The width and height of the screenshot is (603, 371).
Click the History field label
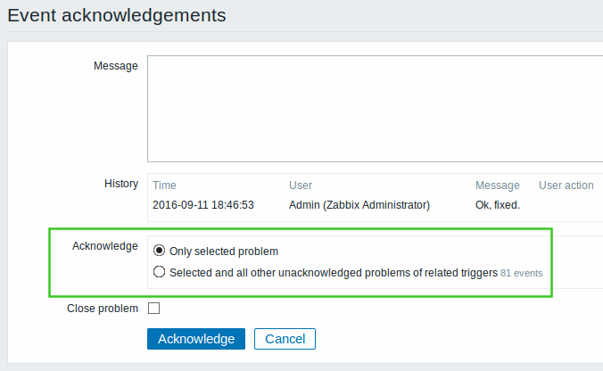pos(121,184)
